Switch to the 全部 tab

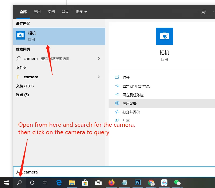(x=23, y=12)
